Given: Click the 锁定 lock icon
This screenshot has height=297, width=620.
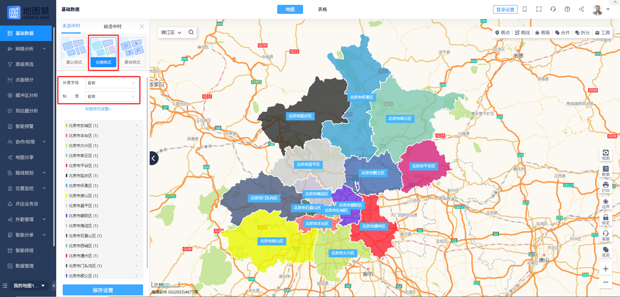Looking at the screenshot, I should (x=605, y=219).
